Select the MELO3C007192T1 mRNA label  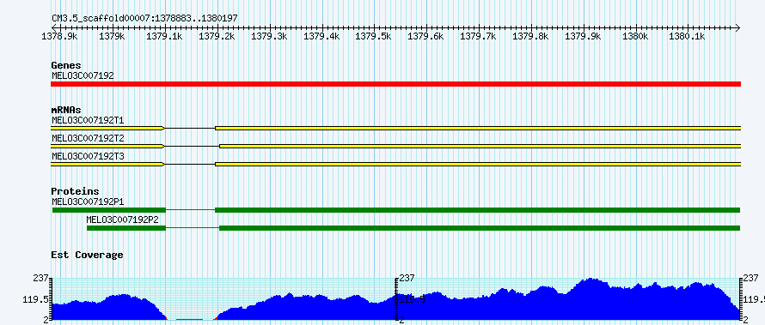[x=88, y=120]
